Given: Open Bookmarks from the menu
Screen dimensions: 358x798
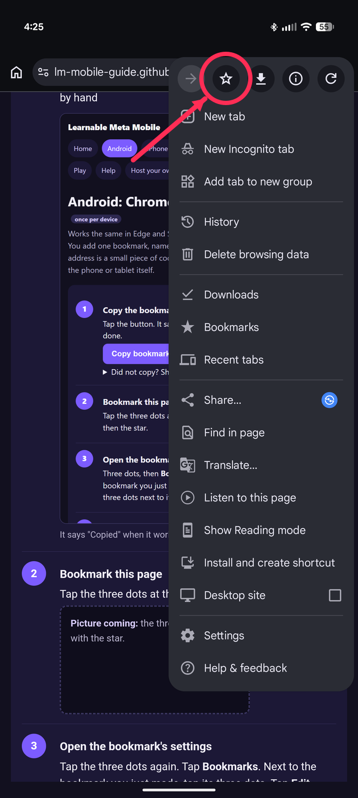Looking at the screenshot, I should pyautogui.click(x=261, y=327).
